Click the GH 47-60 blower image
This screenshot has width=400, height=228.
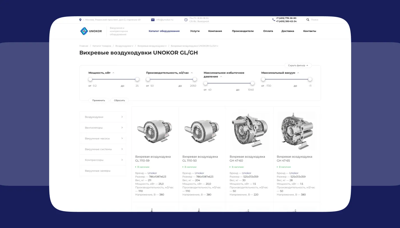[x=249, y=131]
